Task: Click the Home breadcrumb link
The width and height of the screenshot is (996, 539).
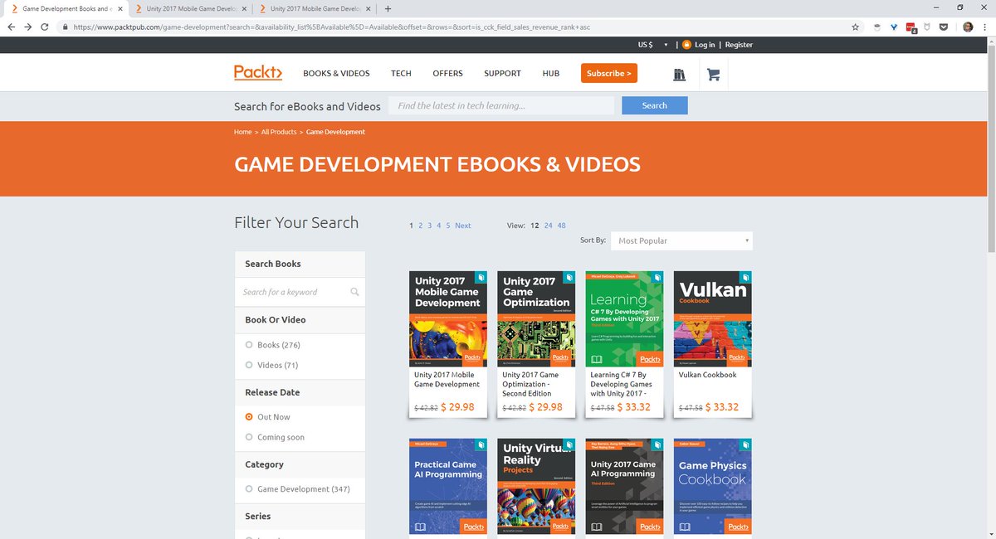Action: [242, 132]
